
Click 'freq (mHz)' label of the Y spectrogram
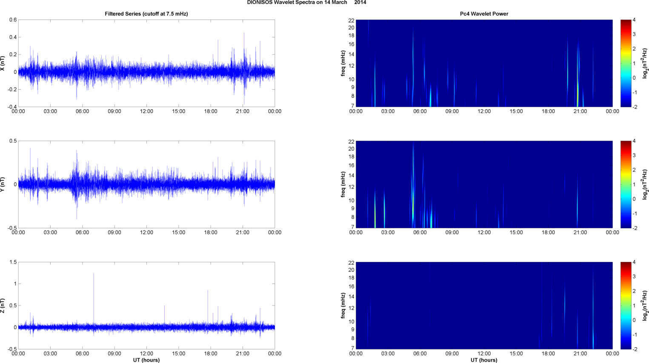343,184
